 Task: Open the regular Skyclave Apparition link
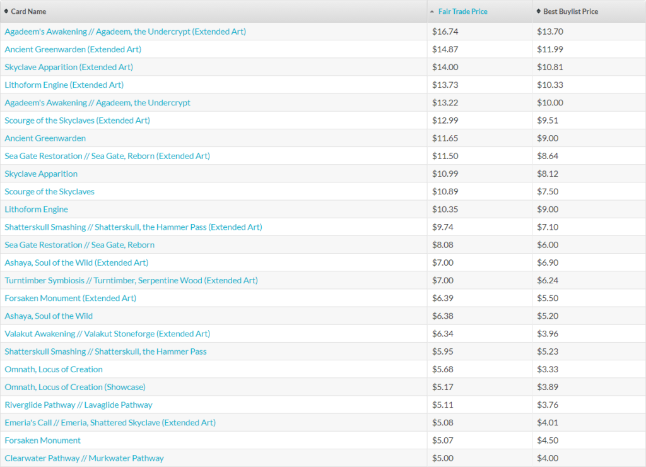pyautogui.click(x=41, y=174)
